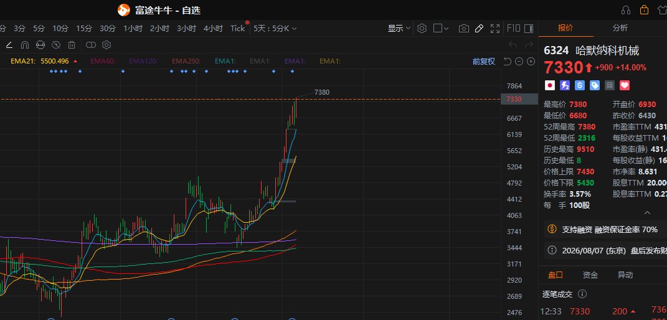The image size is (667, 320).
Task: Switch to 15分 timeframe
Action: pos(84,29)
